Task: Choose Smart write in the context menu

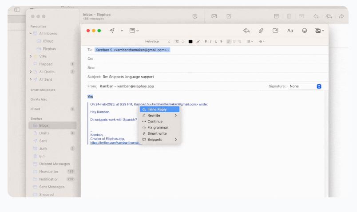Action: tap(159, 133)
